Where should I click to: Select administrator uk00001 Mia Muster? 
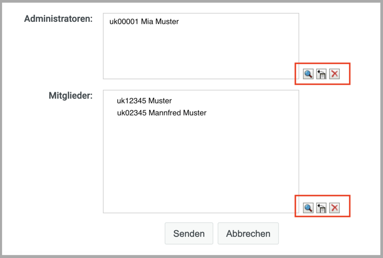[x=144, y=22]
